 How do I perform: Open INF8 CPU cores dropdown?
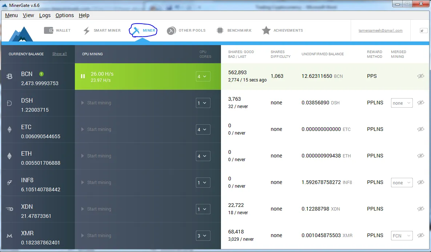203,183
